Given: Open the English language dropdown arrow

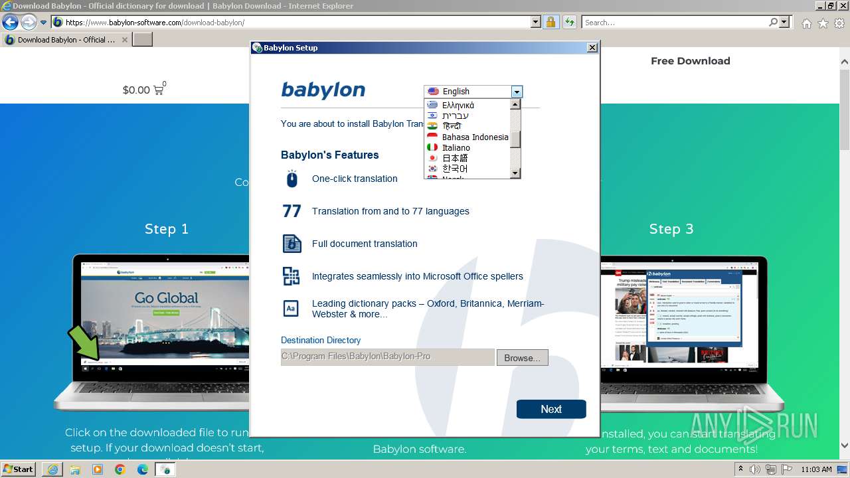Looking at the screenshot, I should click(517, 92).
